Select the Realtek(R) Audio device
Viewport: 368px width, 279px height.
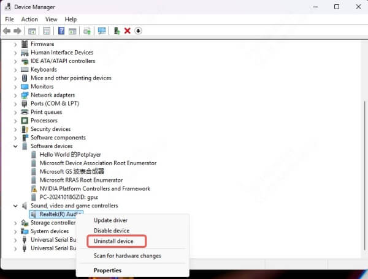(56, 214)
